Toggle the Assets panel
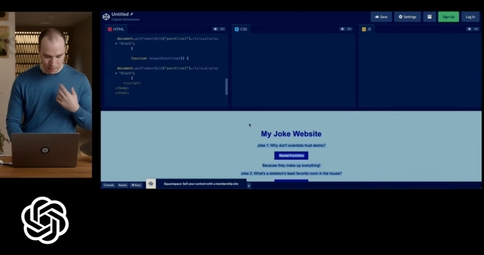Image resolution: width=484 pixels, height=255 pixels. (123, 185)
